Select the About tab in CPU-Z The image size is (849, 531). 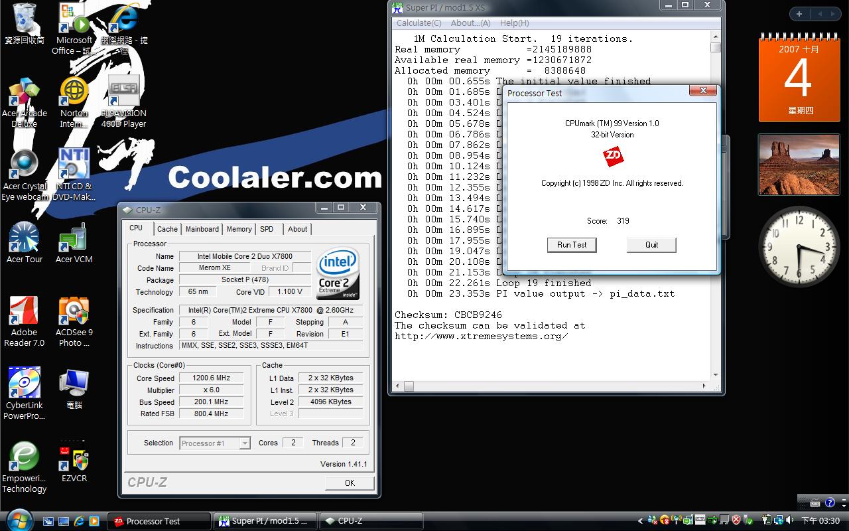(298, 229)
